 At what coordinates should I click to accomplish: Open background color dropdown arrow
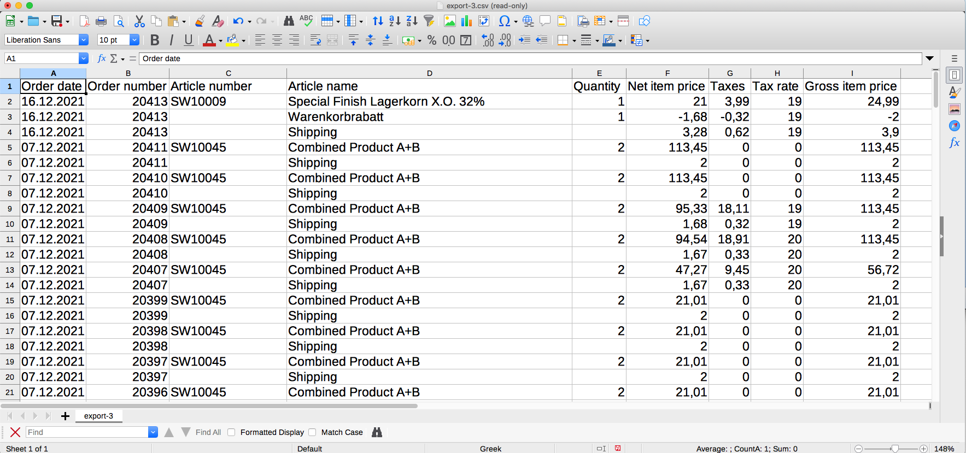coord(243,41)
